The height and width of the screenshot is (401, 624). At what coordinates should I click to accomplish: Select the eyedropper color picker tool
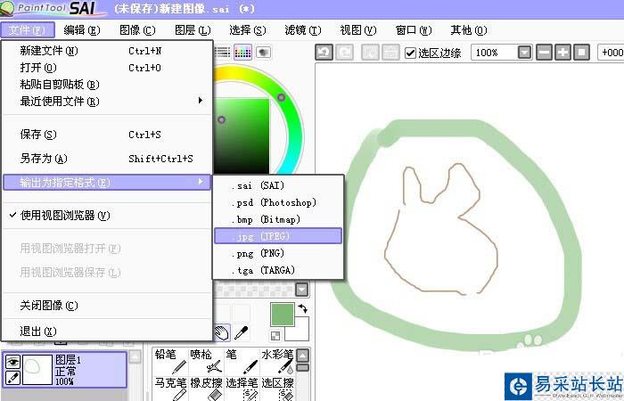click(x=242, y=332)
